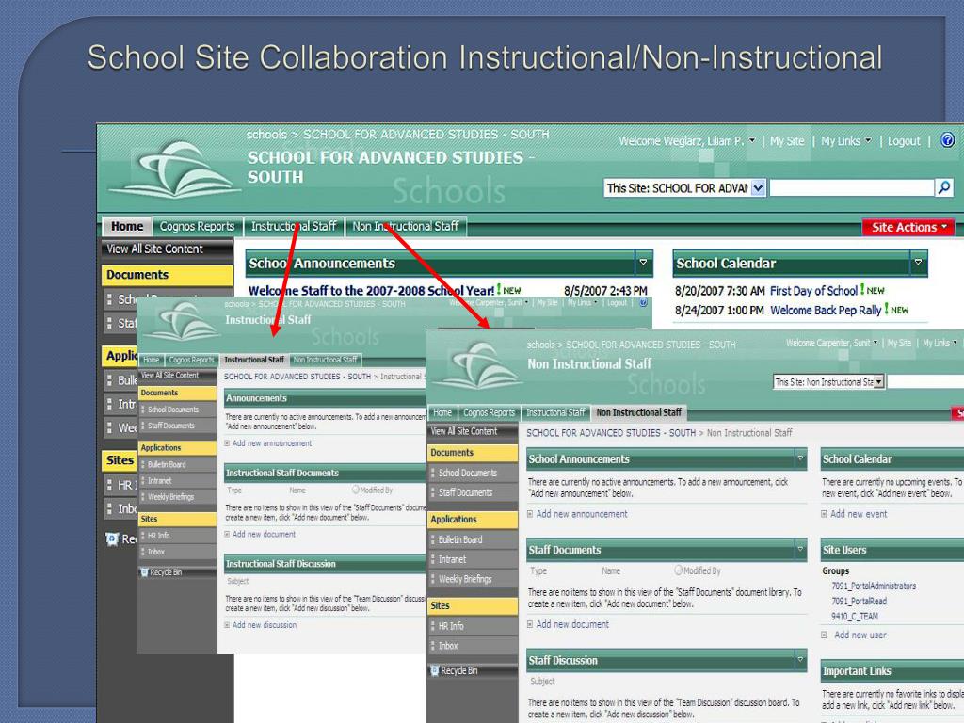Sort by Name column in Staff Documents, Non Instructional
The image size is (964, 723).
pyautogui.click(x=610, y=570)
